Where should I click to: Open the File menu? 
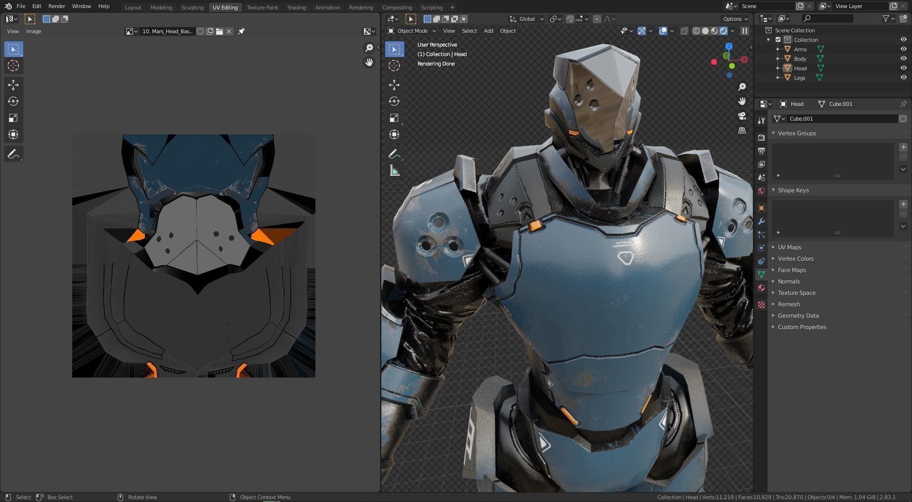tap(21, 6)
